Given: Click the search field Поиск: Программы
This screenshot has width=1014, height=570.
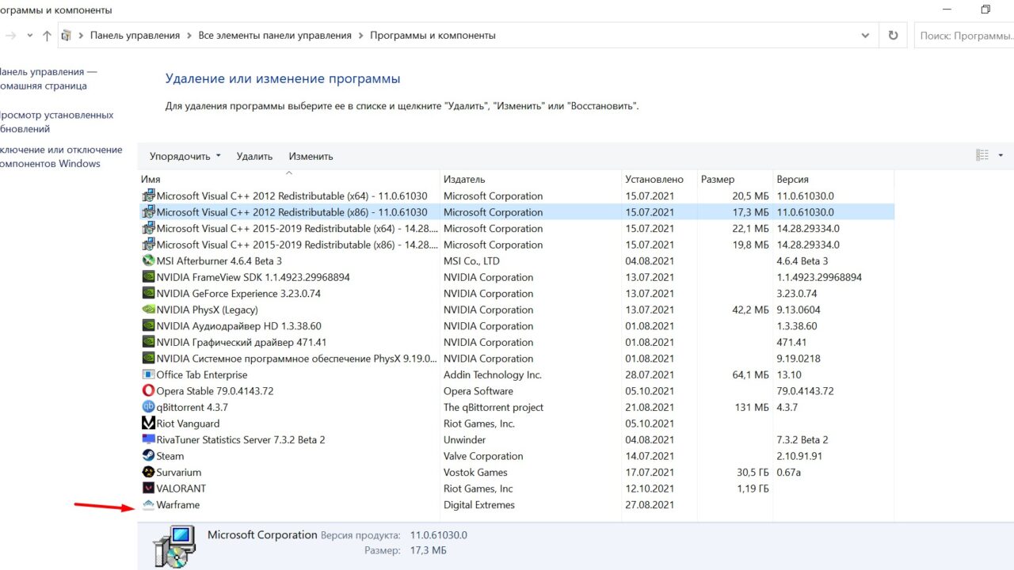Looking at the screenshot, I should [963, 36].
